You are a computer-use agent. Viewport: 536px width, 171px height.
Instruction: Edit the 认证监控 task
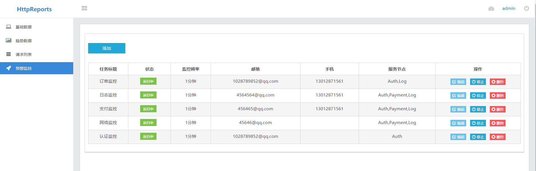tap(458, 137)
